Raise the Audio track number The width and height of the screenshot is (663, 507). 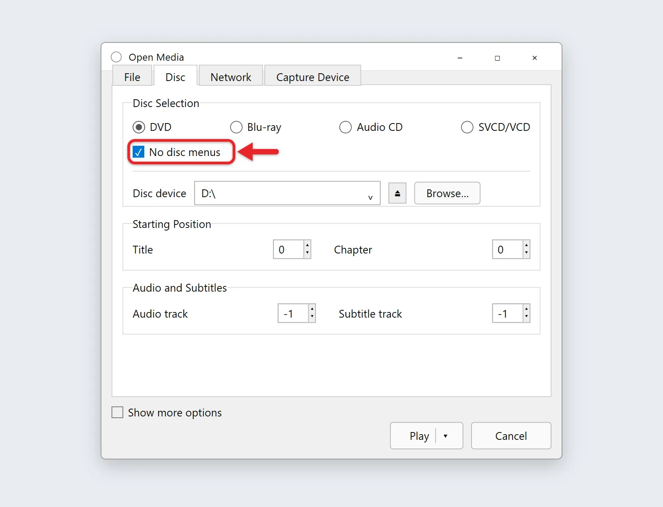[x=312, y=309]
